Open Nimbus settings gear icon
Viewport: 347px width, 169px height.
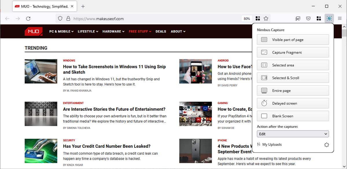[326, 145]
